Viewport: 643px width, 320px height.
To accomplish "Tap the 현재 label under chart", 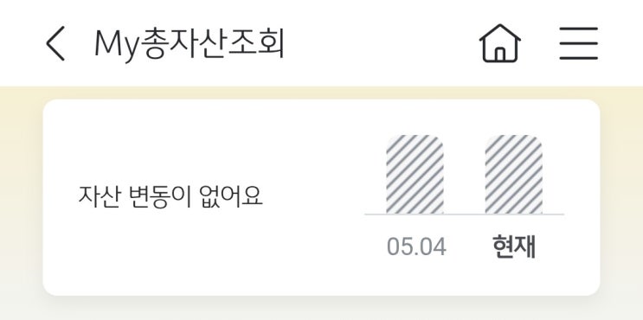I will 514,247.
